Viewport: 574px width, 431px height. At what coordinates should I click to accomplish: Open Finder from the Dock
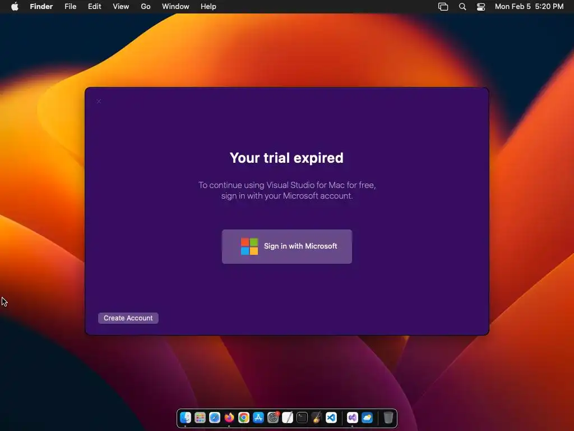pos(186,418)
